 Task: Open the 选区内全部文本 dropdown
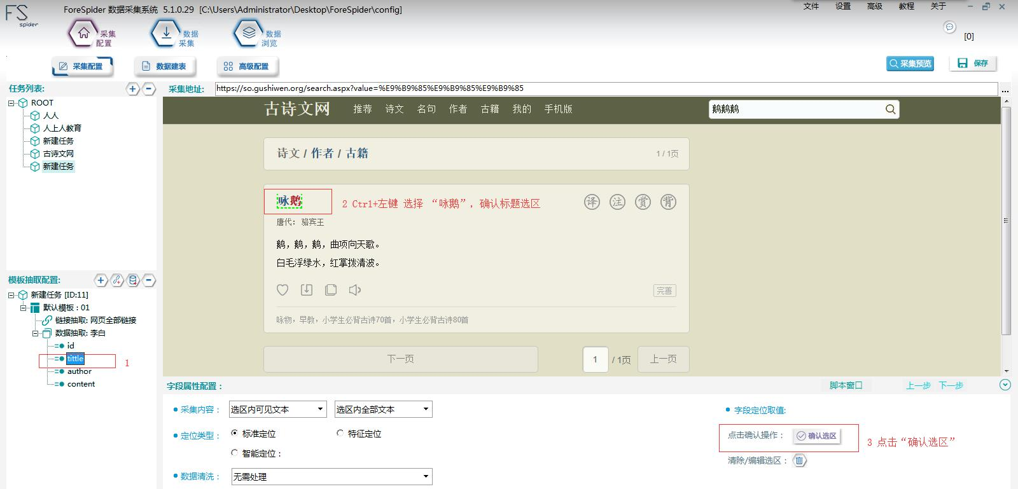tap(384, 410)
